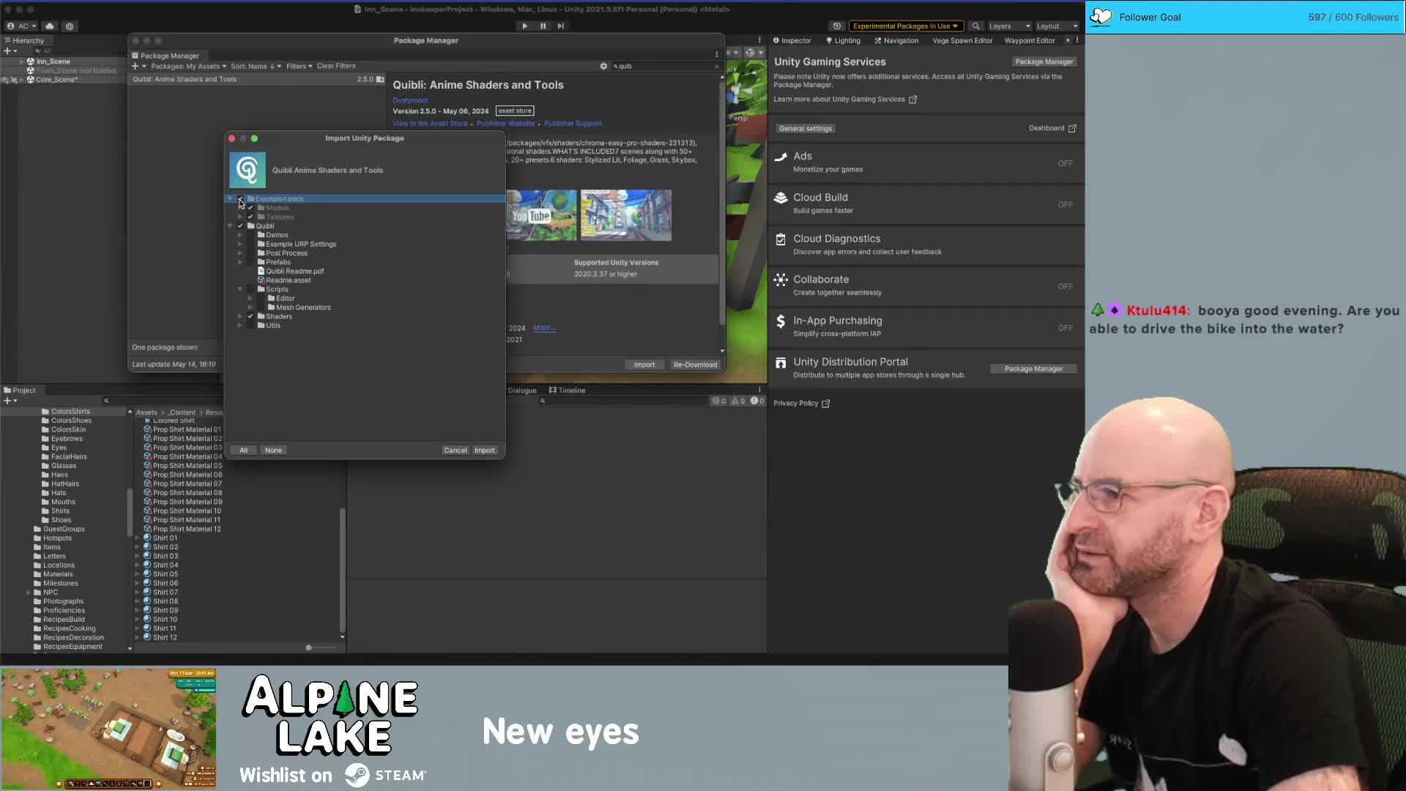The height and width of the screenshot is (791, 1406).
Task: Click Cancel in the import dialog
Action: pyautogui.click(x=455, y=450)
